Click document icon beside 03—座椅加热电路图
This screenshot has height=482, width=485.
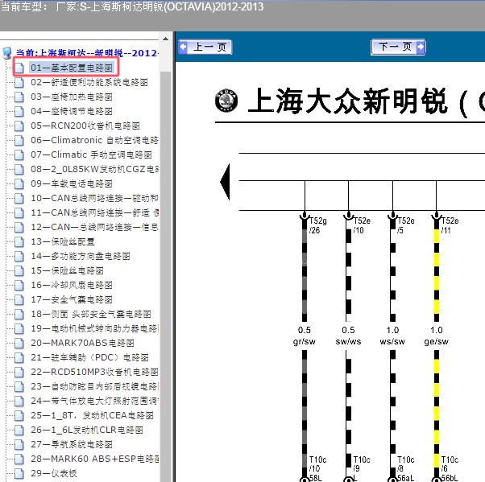[19, 97]
